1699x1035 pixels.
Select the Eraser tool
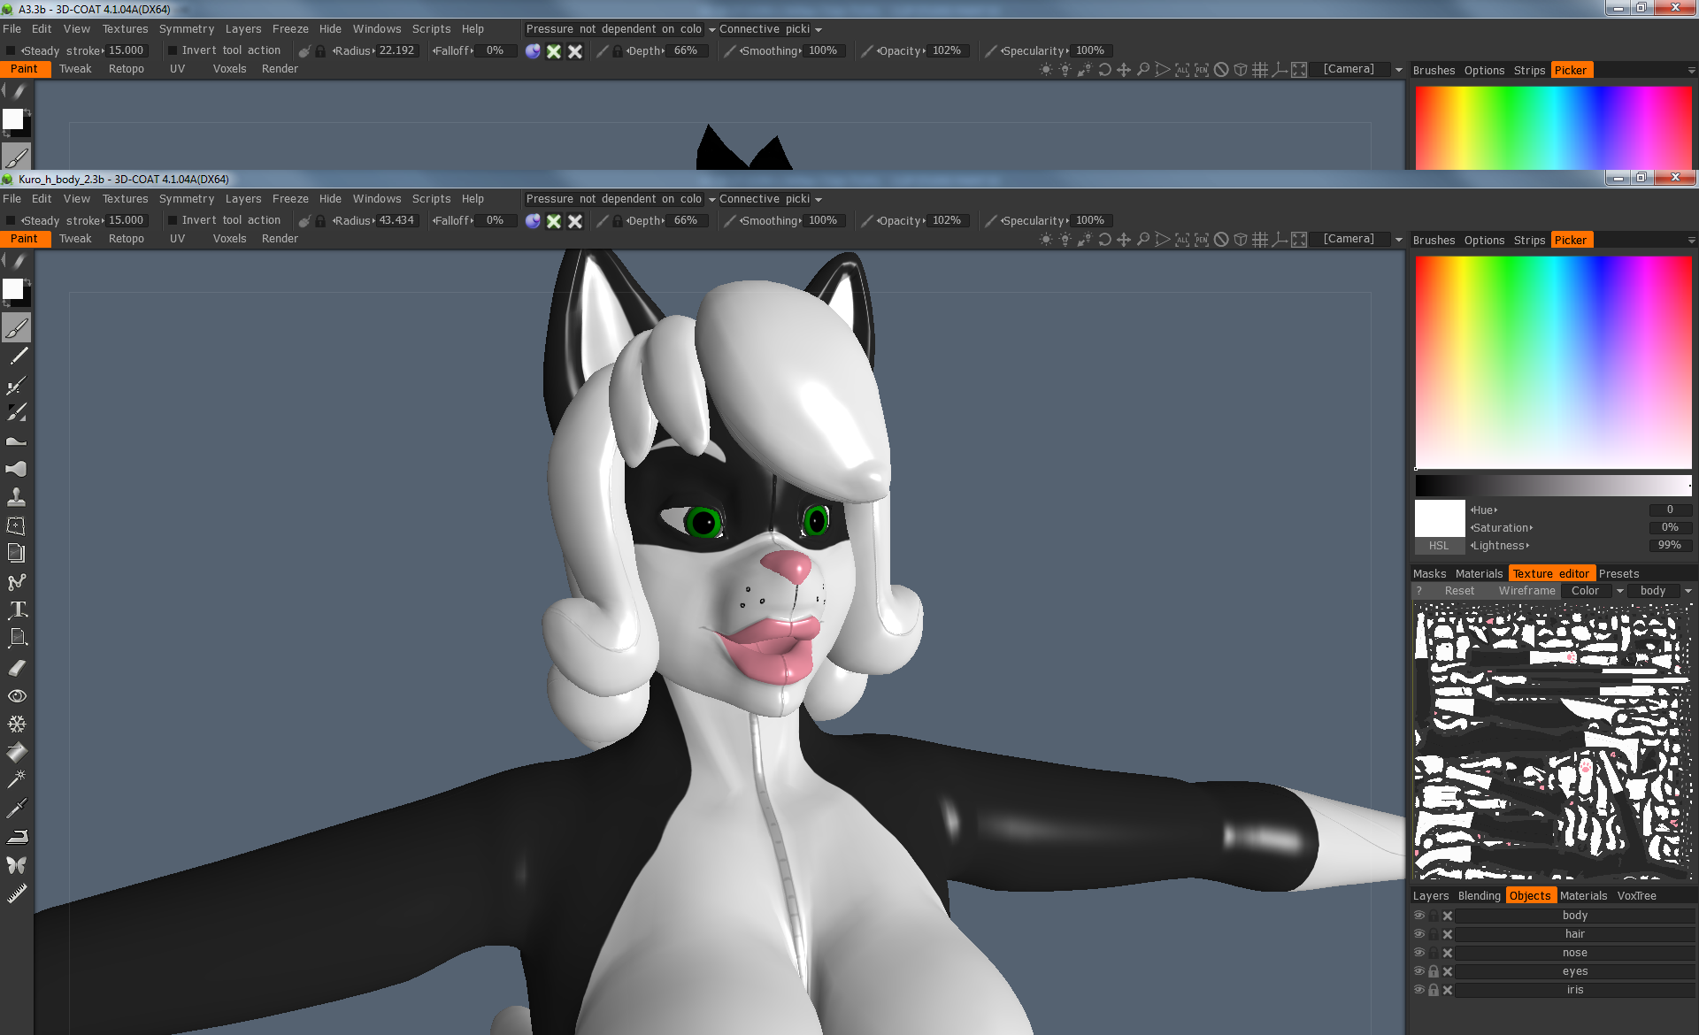coord(16,668)
